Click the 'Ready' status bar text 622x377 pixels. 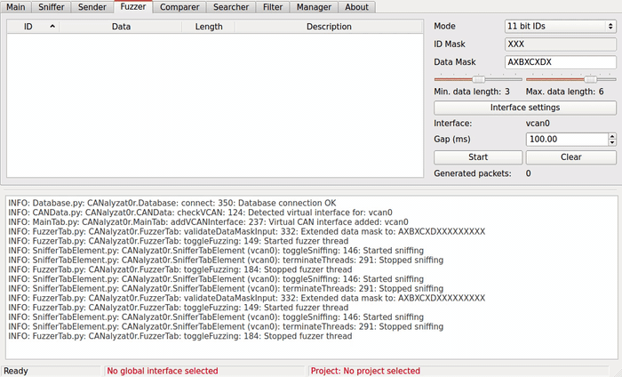(x=16, y=371)
